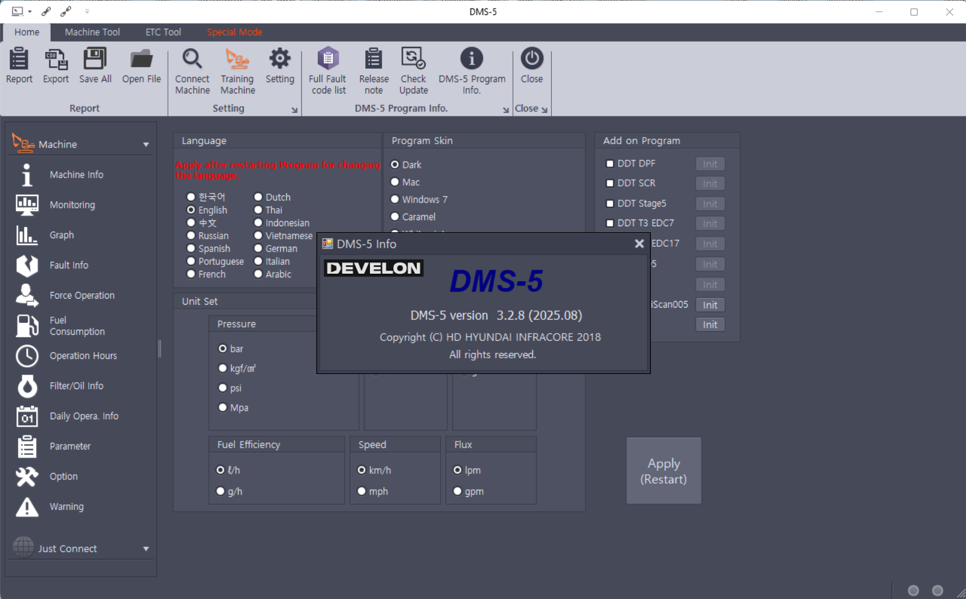Viewport: 966px width, 599px height.
Task: Expand the Setting group launcher arrow
Action: 295,110
